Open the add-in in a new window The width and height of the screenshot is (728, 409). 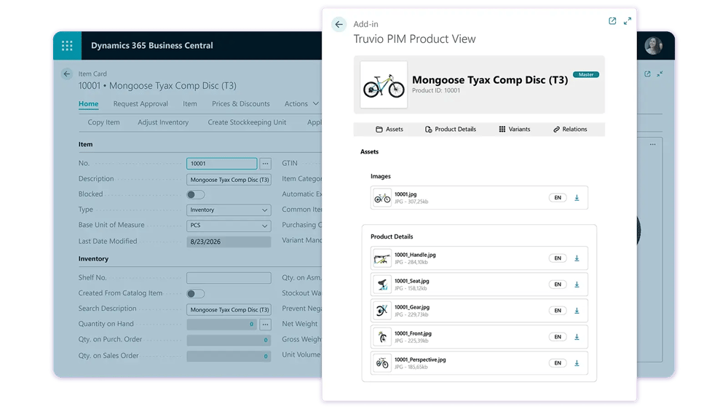point(612,21)
